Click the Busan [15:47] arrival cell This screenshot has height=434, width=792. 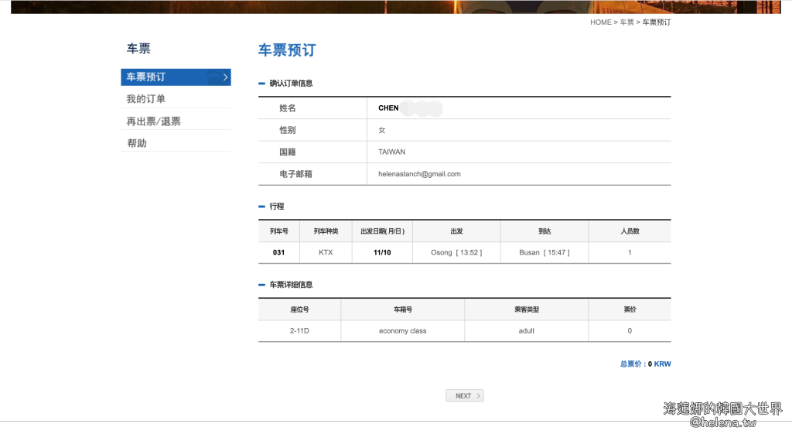point(544,252)
